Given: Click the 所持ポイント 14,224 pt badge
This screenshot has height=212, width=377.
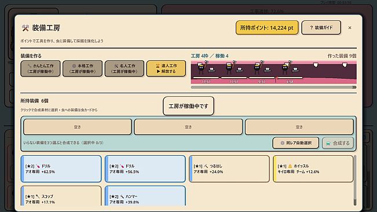Looking at the screenshot, I should [x=267, y=28].
